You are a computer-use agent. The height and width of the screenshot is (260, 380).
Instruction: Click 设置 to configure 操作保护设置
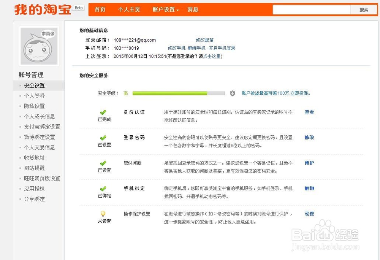pos(309,214)
